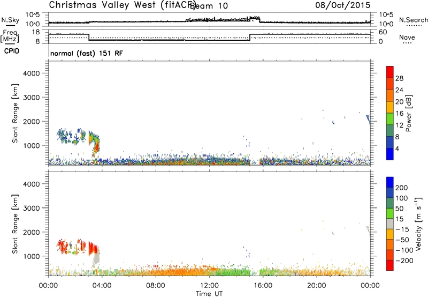Viewport: 428px width, 297px height.
Task: Click the "12" tick on the Power color bar
Action: (x=399, y=125)
